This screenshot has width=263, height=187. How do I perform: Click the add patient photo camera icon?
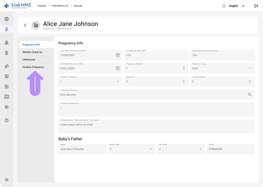[x=36, y=25]
